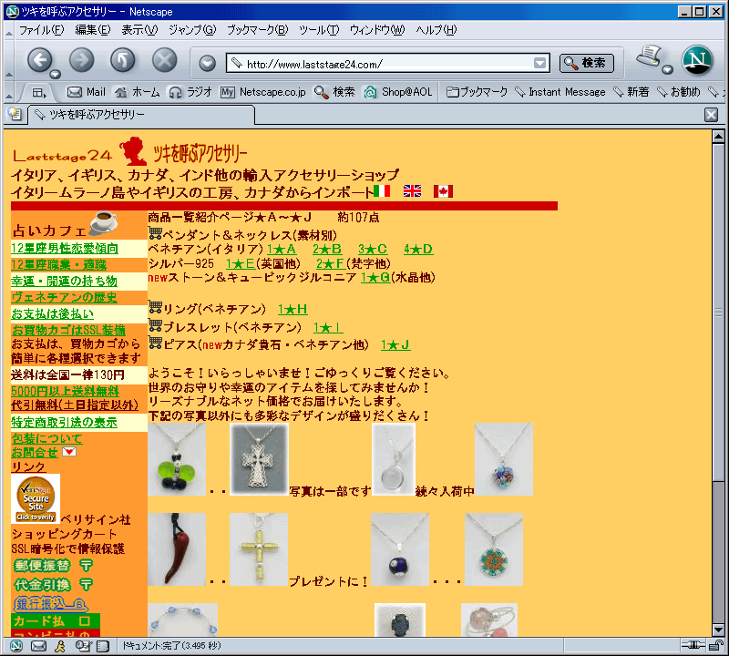Open the ジャンプ(G) menu
Screen dimensions: 729x656
click(192, 30)
